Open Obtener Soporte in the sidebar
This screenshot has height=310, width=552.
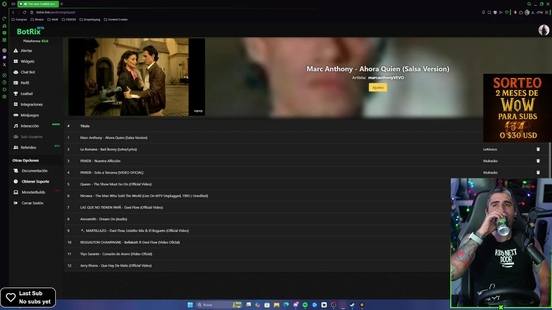(35, 182)
